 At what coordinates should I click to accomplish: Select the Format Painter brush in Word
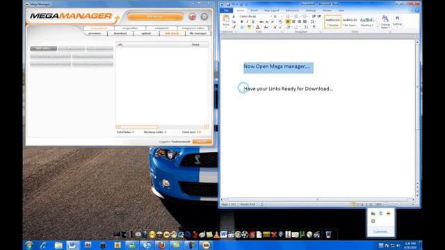(x=234, y=27)
